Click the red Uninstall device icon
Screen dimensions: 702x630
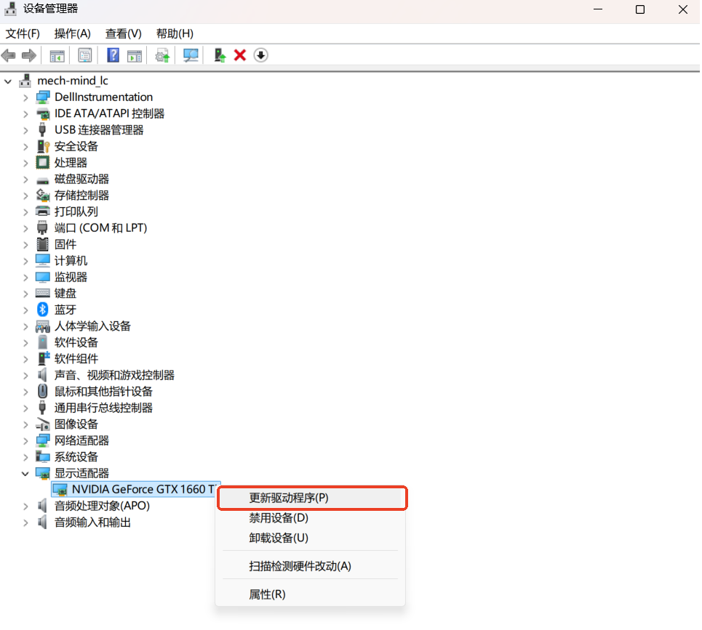pos(239,55)
